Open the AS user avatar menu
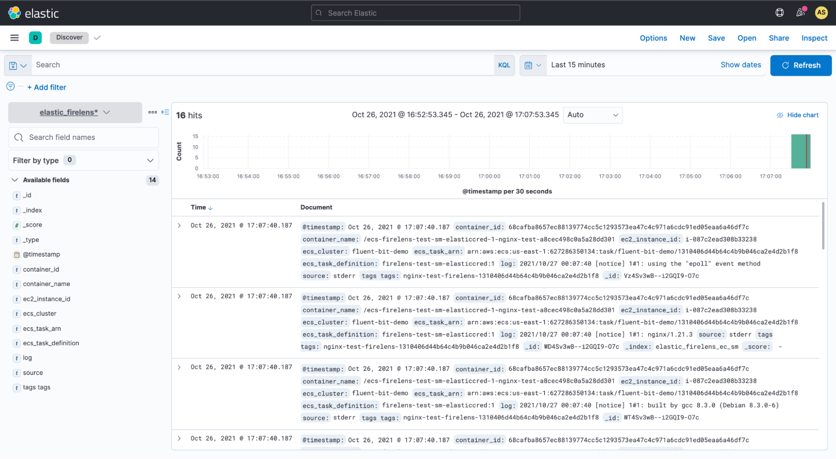 [x=821, y=13]
